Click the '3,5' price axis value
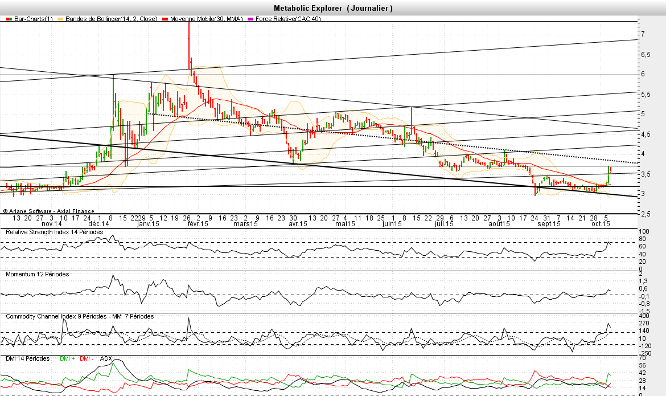 click(646, 174)
